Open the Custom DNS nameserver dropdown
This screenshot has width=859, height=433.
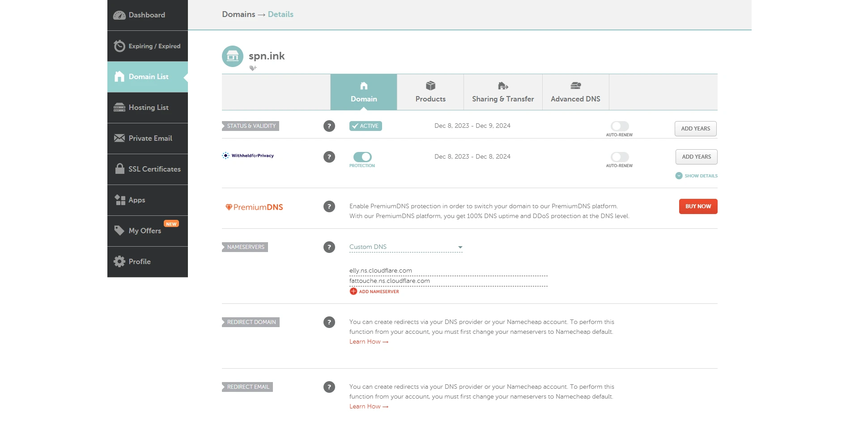pos(405,247)
